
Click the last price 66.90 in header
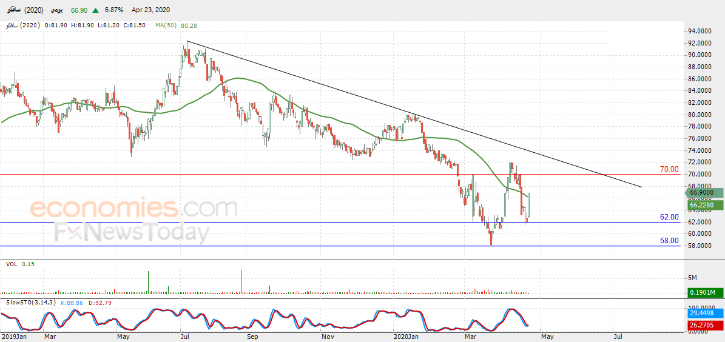(79, 10)
